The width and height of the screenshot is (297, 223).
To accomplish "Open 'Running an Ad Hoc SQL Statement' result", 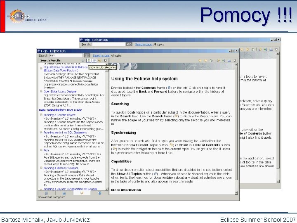I will [65, 133].
